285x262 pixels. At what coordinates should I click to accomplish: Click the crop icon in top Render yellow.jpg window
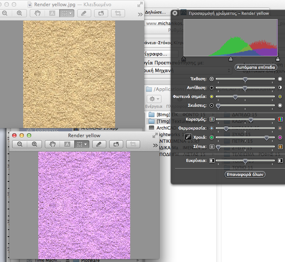point(118,13)
